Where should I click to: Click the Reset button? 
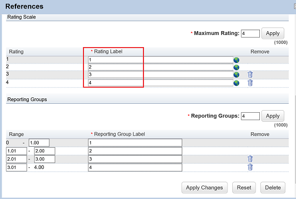[244, 187]
